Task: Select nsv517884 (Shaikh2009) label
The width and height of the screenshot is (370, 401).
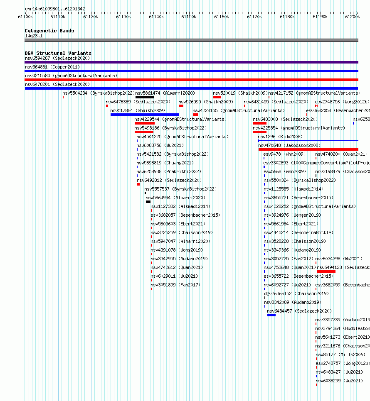Action: 138,110
